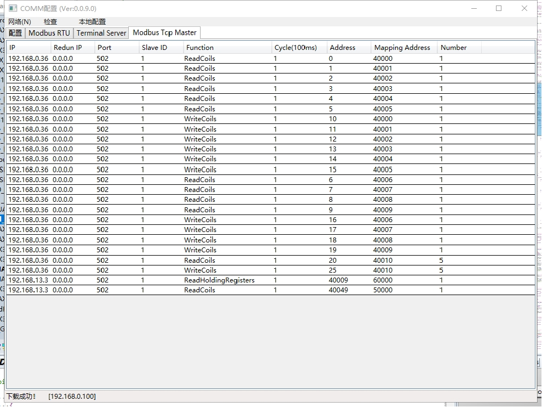Click the Redun IP column header
Screen dimensions: 542x407
click(72, 48)
